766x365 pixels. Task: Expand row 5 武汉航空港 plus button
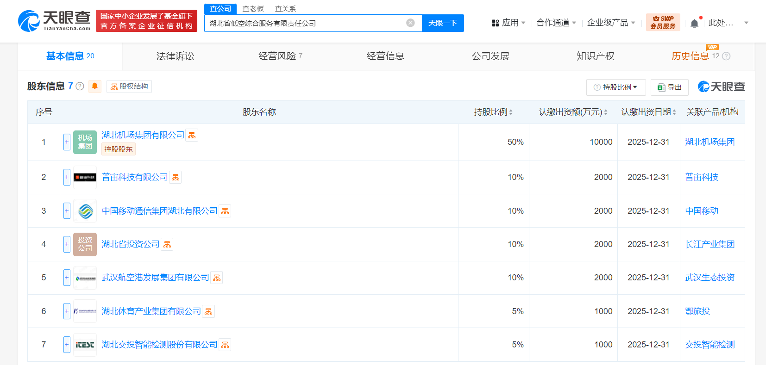[x=67, y=278]
